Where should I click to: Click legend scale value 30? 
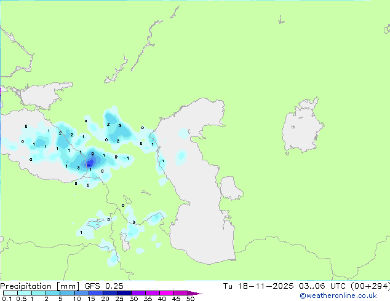click(x=133, y=299)
